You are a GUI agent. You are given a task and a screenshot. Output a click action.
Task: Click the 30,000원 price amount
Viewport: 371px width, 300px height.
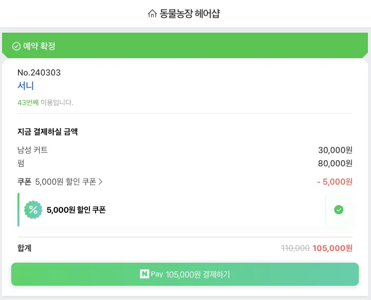335,150
